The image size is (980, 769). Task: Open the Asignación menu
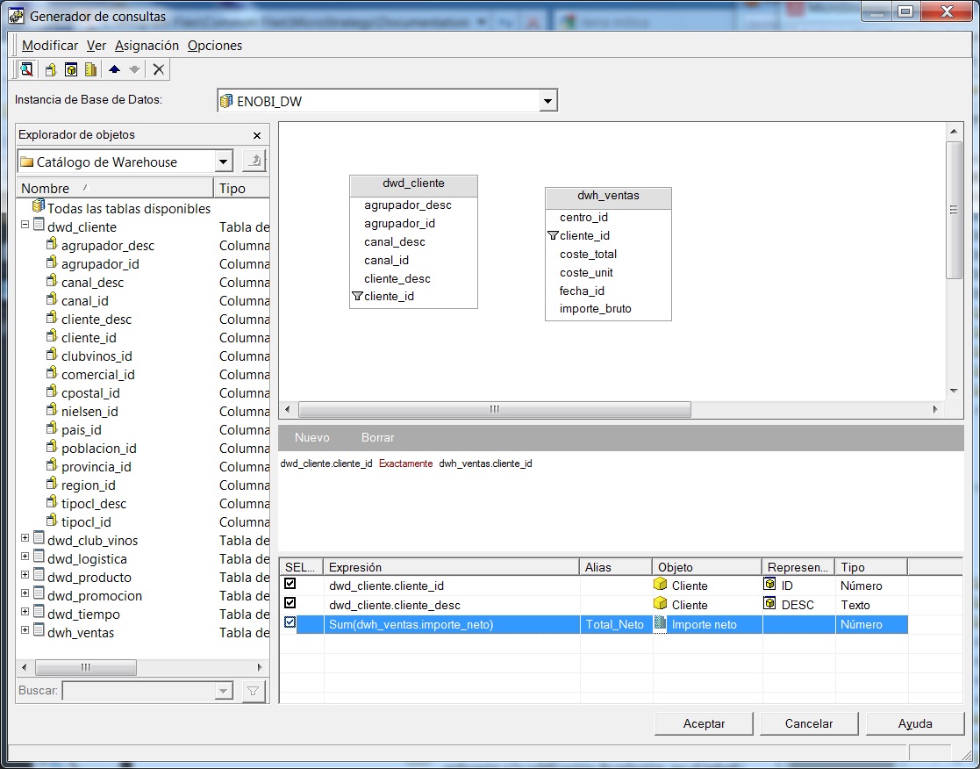pos(147,46)
